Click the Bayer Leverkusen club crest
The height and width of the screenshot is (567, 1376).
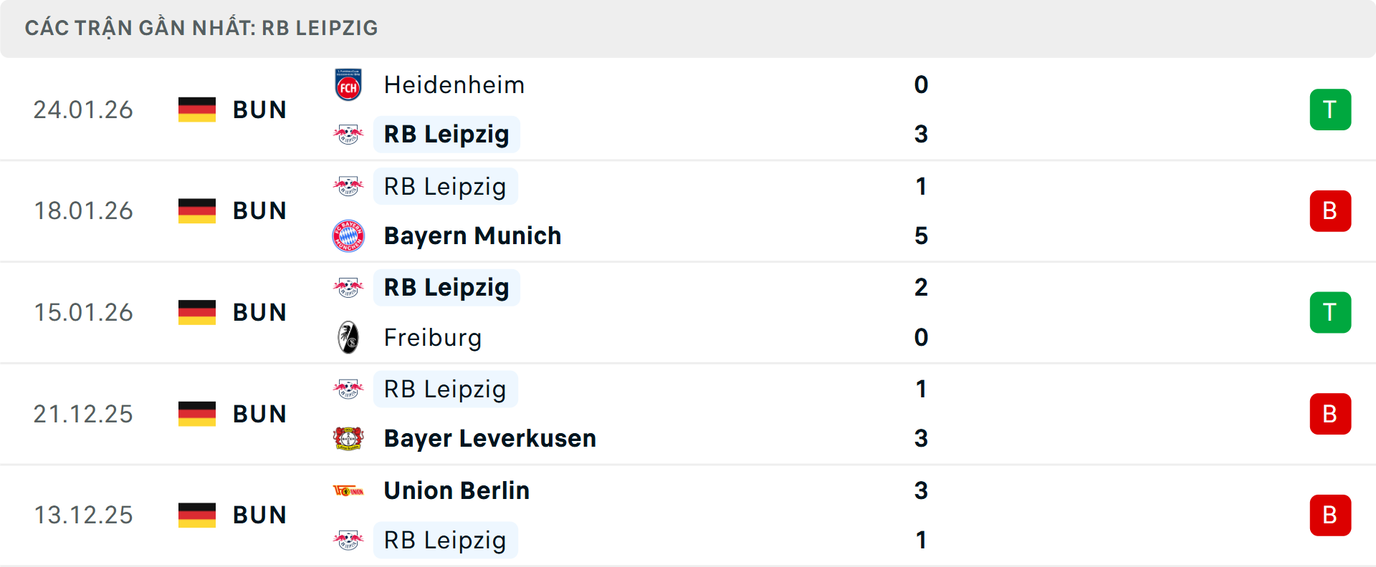click(348, 438)
